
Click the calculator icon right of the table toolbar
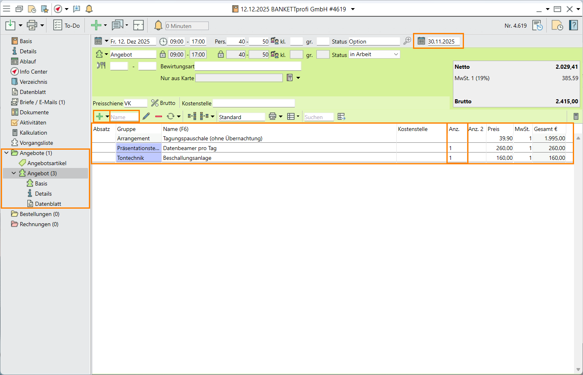tap(576, 116)
